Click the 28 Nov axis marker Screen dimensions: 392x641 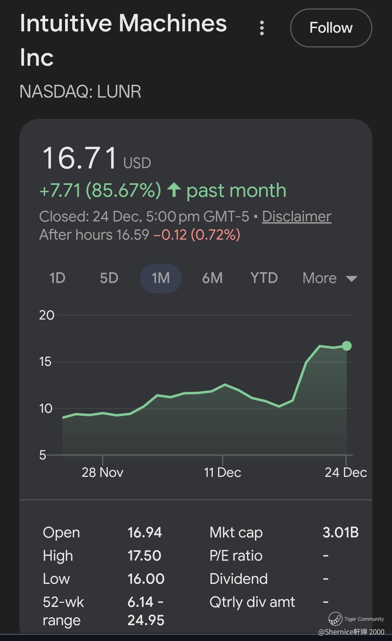pos(102,472)
